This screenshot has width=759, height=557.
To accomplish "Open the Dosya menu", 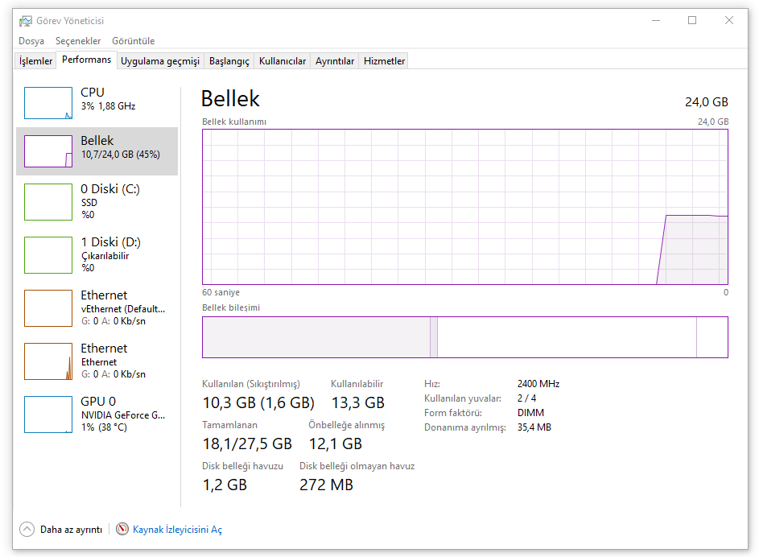I will pyautogui.click(x=31, y=41).
